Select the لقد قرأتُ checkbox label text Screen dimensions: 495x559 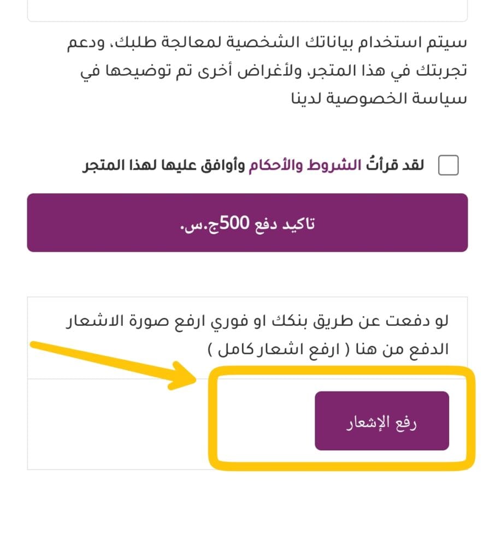395,165
